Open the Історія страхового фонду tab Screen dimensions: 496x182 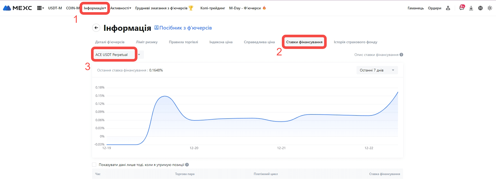tap(355, 42)
